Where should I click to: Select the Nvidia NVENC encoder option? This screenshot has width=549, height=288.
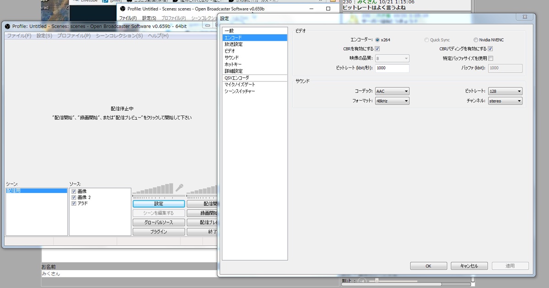[x=476, y=40]
